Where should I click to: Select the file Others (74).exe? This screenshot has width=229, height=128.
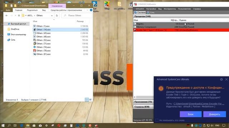coord(60,47)
